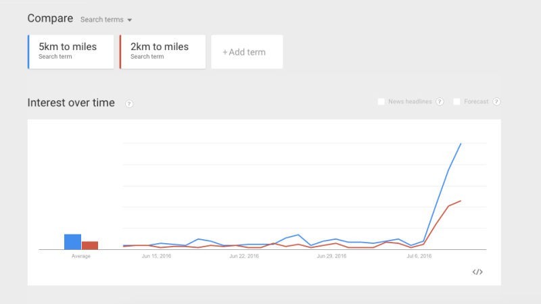Expand the Search terms dropdown arrow

point(130,20)
